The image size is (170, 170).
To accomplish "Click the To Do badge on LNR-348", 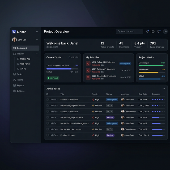I will 110,129.
